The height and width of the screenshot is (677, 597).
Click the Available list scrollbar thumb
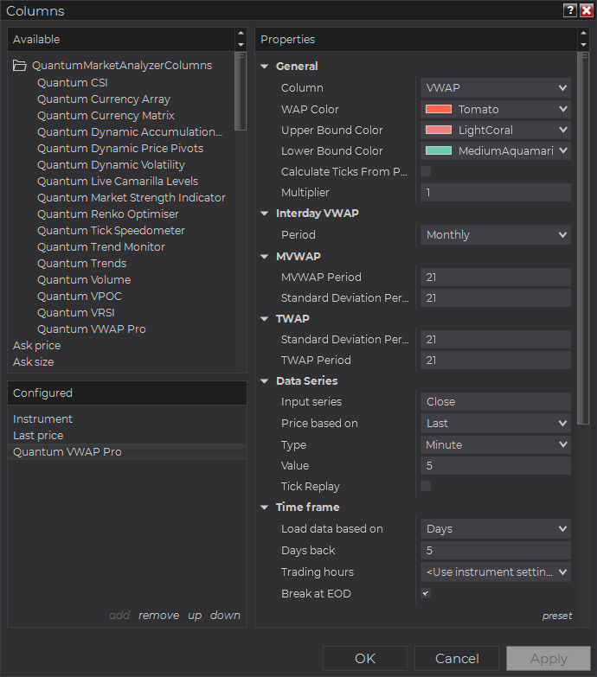(x=241, y=91)
